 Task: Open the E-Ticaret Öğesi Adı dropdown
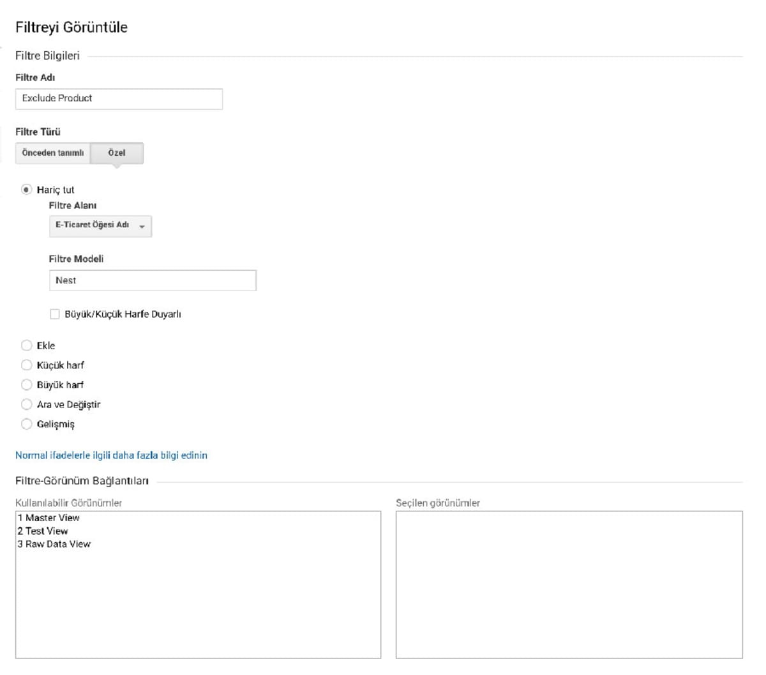click(x=100, y=226)
